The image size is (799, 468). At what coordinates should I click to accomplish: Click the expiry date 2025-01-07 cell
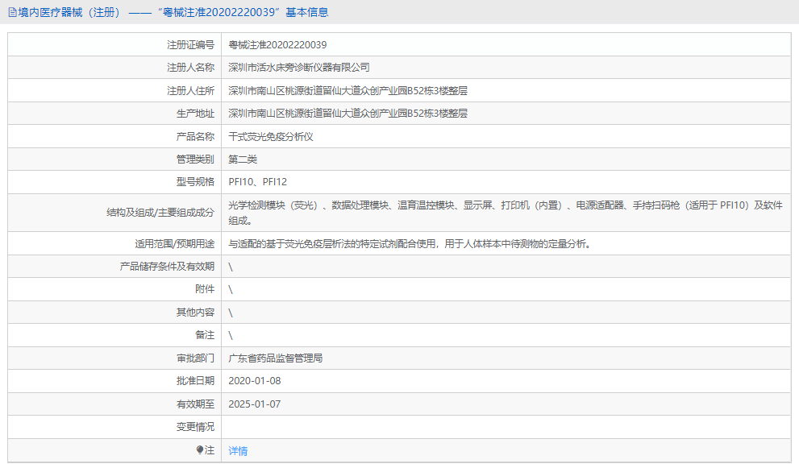[258, 404]
